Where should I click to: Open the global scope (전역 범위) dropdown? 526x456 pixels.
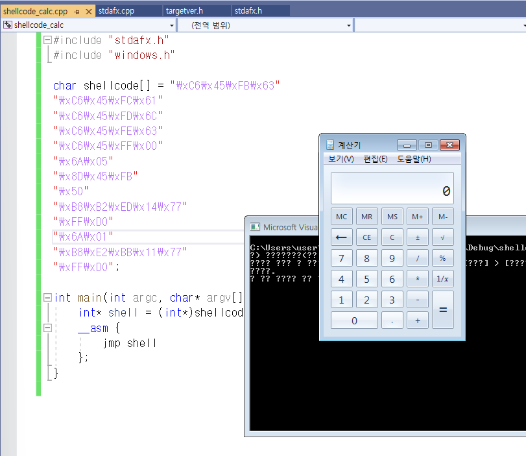tap(349, 25)
